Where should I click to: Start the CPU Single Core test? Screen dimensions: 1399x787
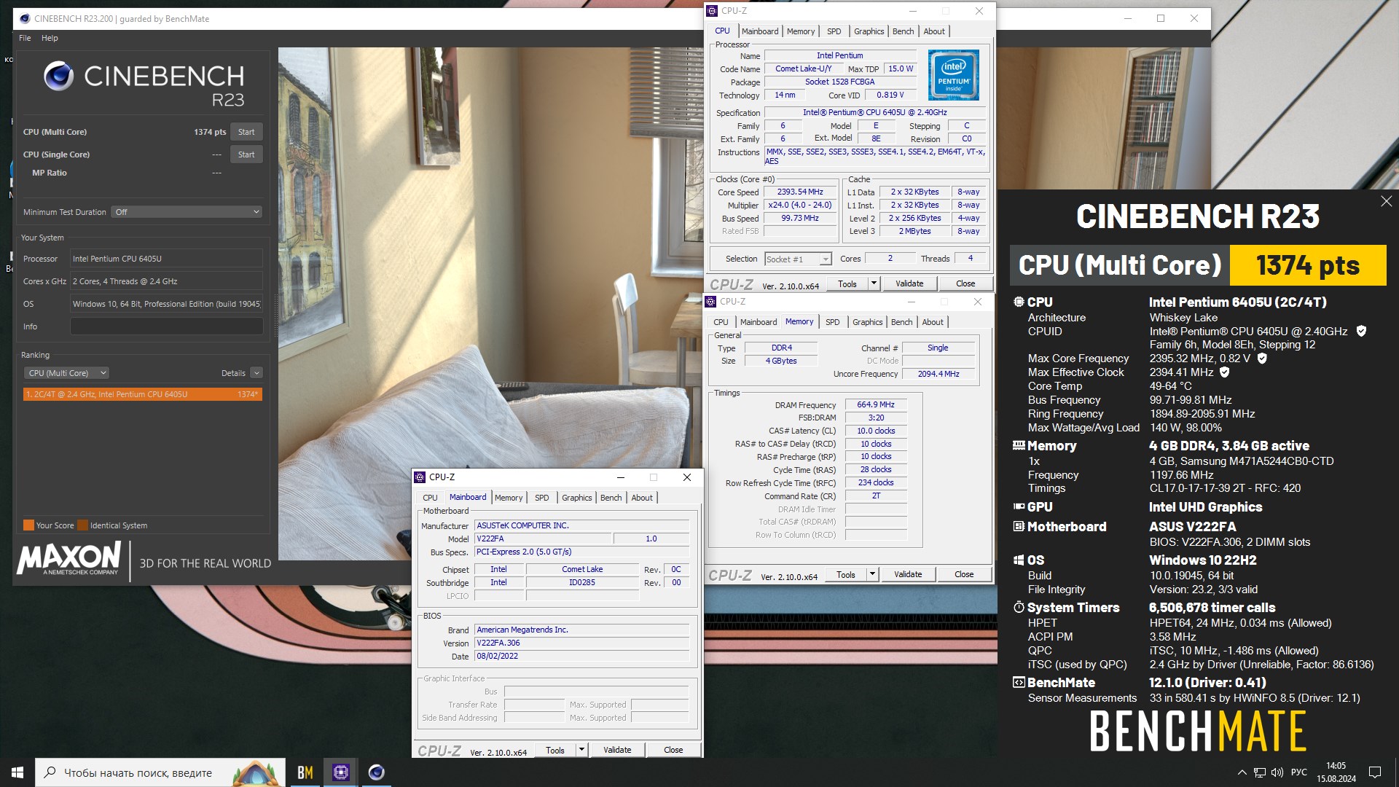246,154
